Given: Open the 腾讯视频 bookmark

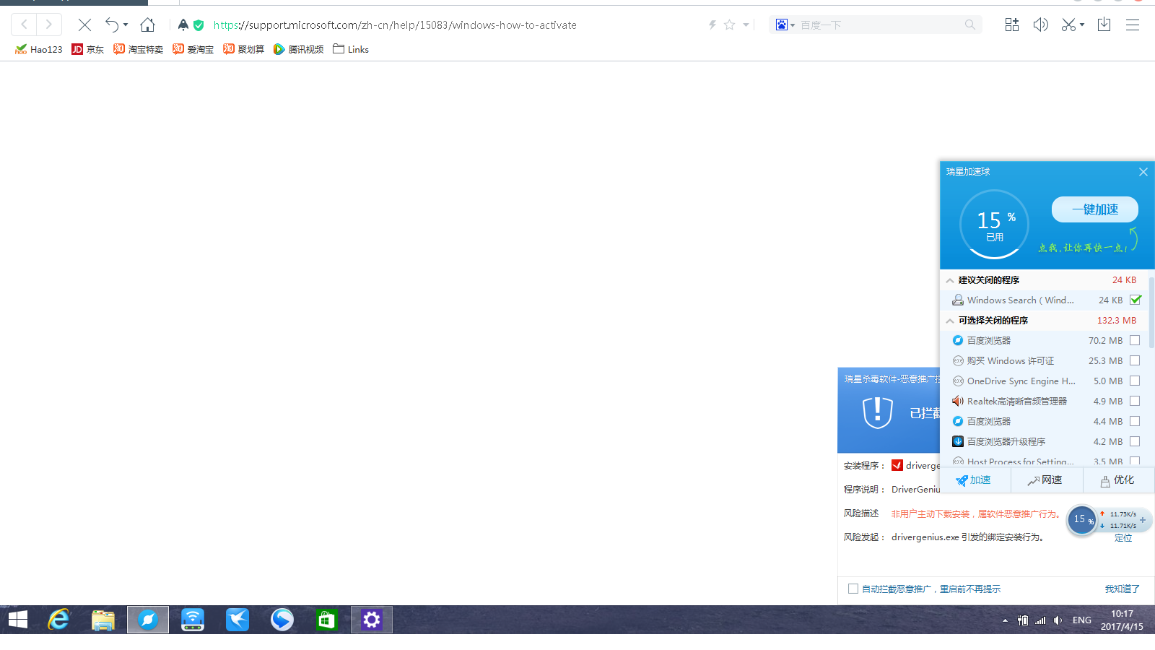Looking at the screenshot, I should [x=298, y=49].
